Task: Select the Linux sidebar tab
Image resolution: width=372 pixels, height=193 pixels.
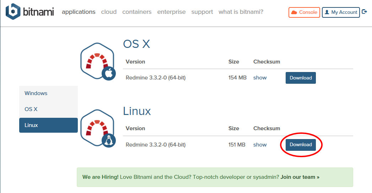Action: [x=48, y=125]
